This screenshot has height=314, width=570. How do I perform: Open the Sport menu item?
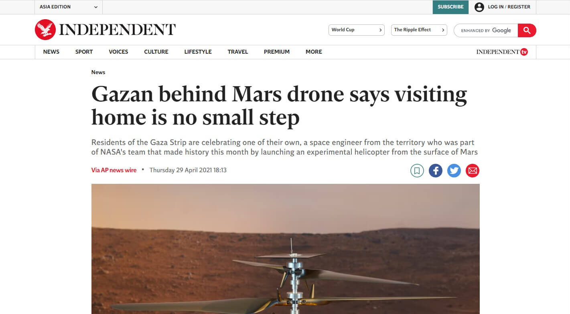tap(84, 52)
